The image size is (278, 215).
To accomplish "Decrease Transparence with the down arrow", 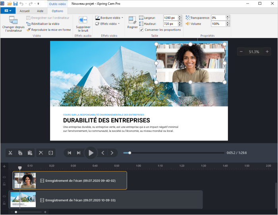I will pos(228,19).
